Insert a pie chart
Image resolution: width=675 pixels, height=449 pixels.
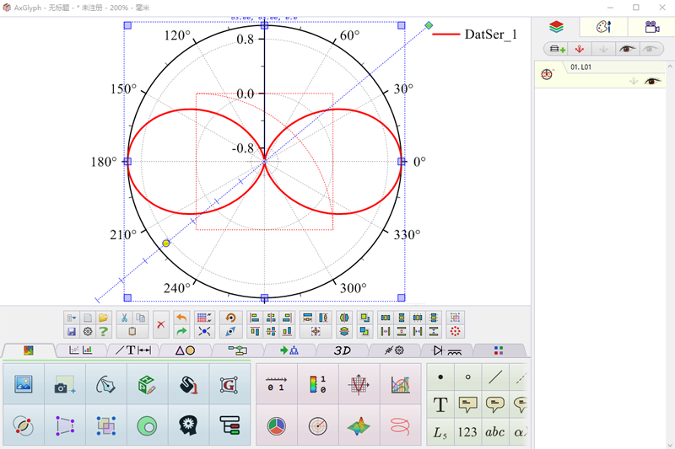[276, 425]
